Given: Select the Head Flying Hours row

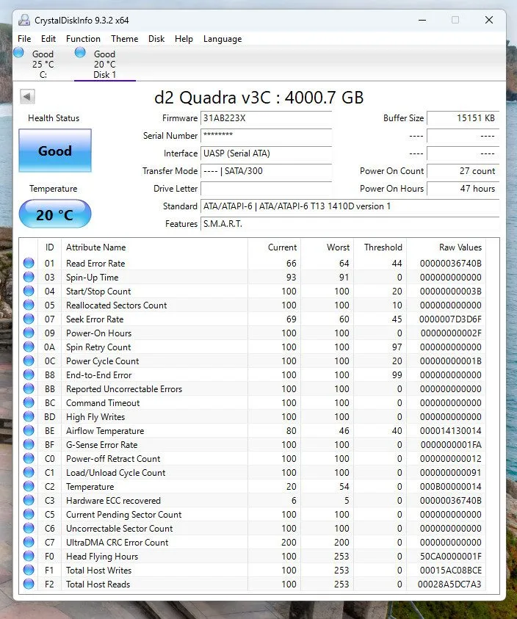Looking at the screenshot, I should click(253, 557).
